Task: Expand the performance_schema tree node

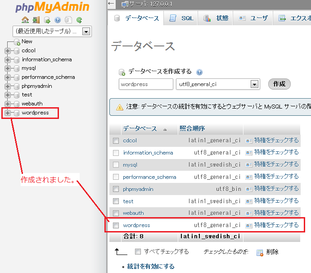Action: (8, 77)
